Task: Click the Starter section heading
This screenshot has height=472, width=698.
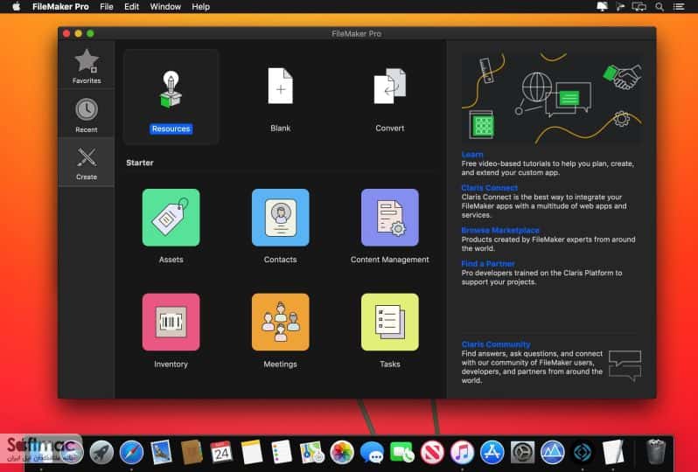Action: click(140, 163)
